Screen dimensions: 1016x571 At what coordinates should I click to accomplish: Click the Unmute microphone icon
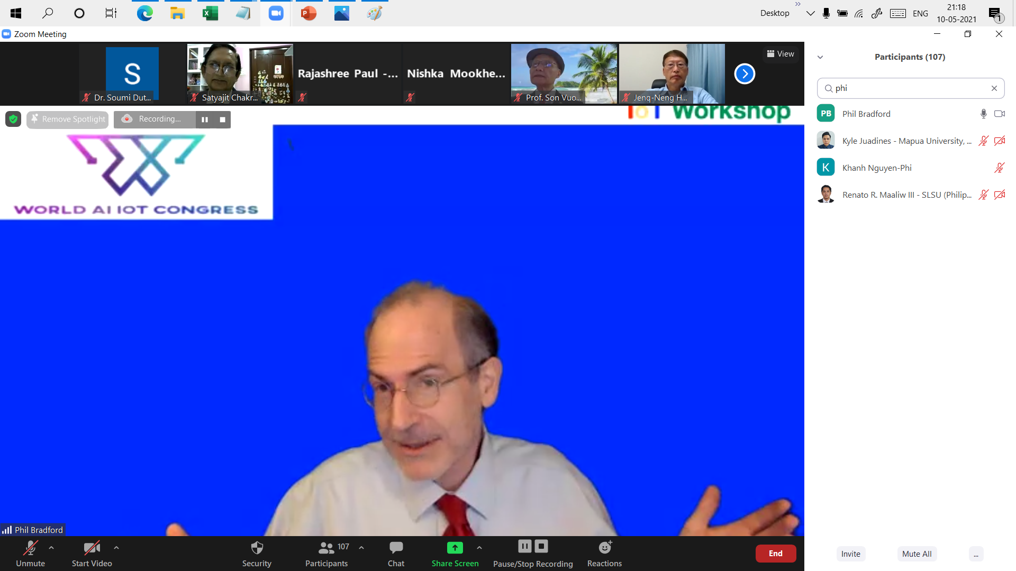pyautogui.click(x=31, y=548)
